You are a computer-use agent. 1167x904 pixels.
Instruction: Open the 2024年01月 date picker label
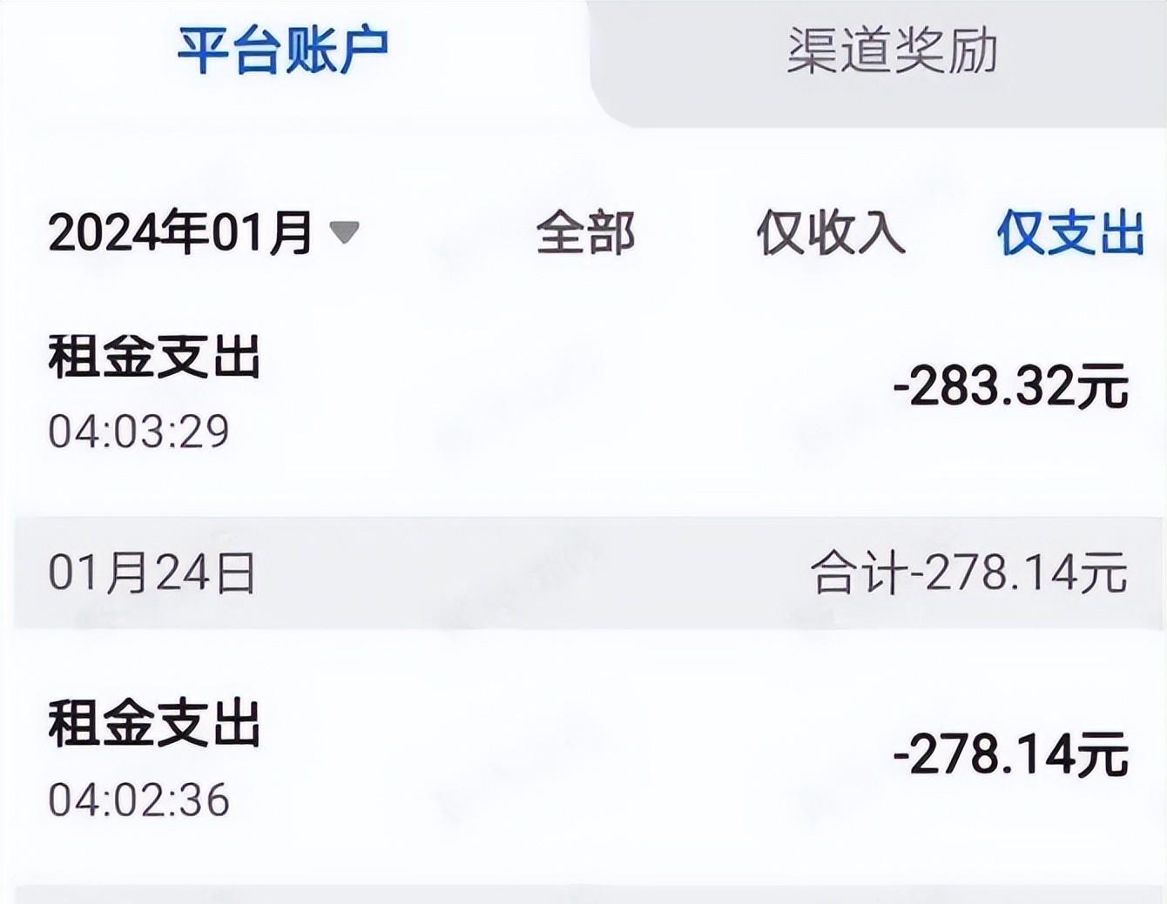[x=180, y=232]
